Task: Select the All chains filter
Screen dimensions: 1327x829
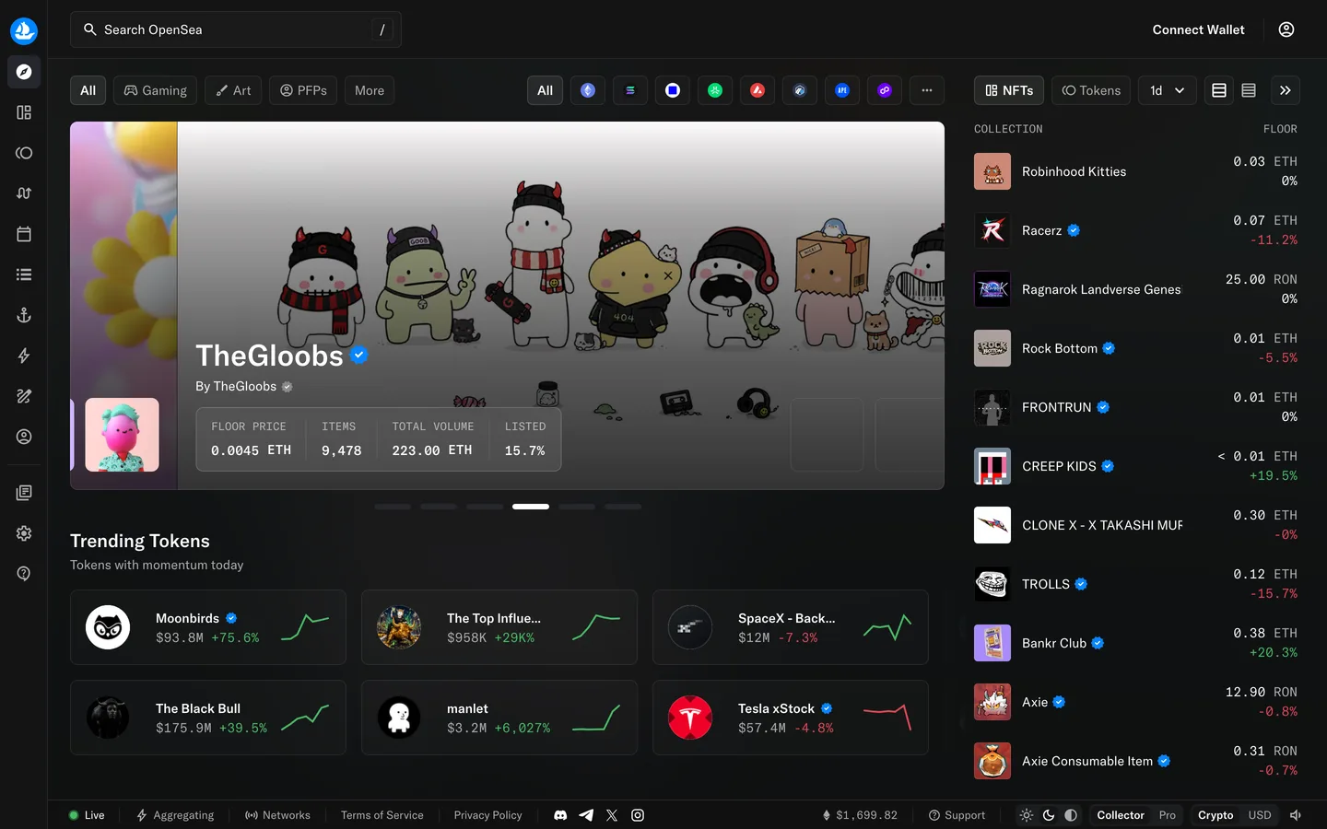Action: [x=546, y=90]
